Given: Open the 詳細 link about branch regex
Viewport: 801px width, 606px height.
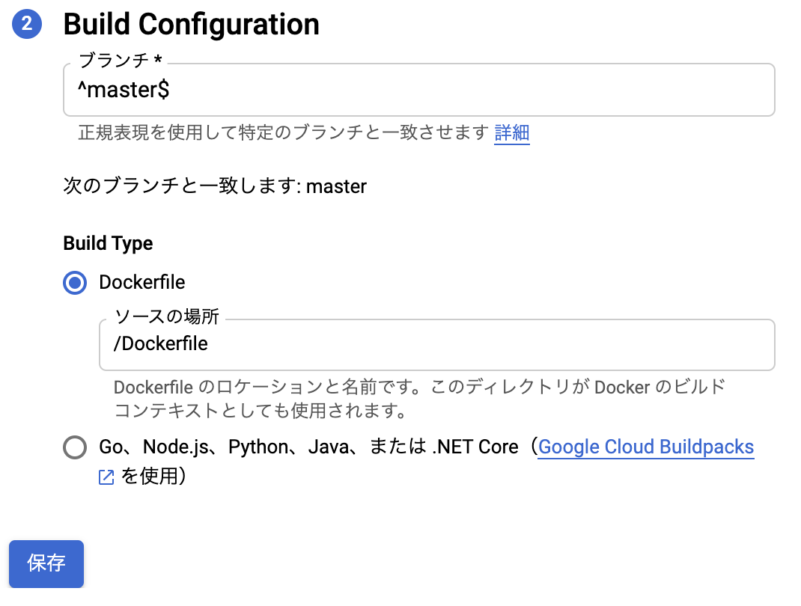Looking at the screenshot, I should coord(512,133).
